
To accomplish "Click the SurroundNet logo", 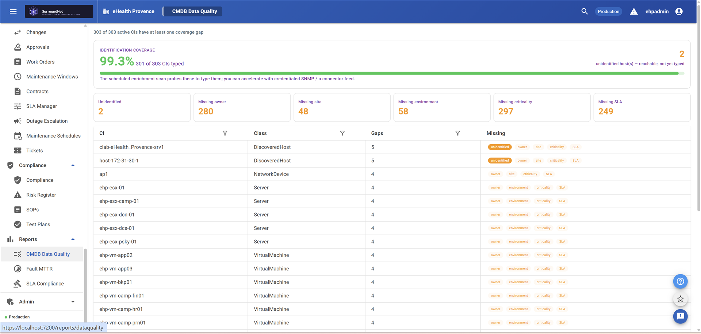I will [59, 11].
